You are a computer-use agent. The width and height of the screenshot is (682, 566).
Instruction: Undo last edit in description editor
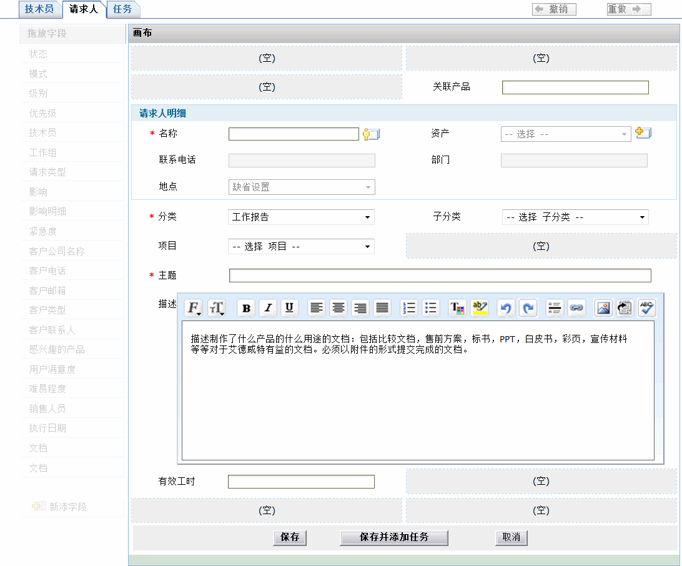click(x=506, y=308)
